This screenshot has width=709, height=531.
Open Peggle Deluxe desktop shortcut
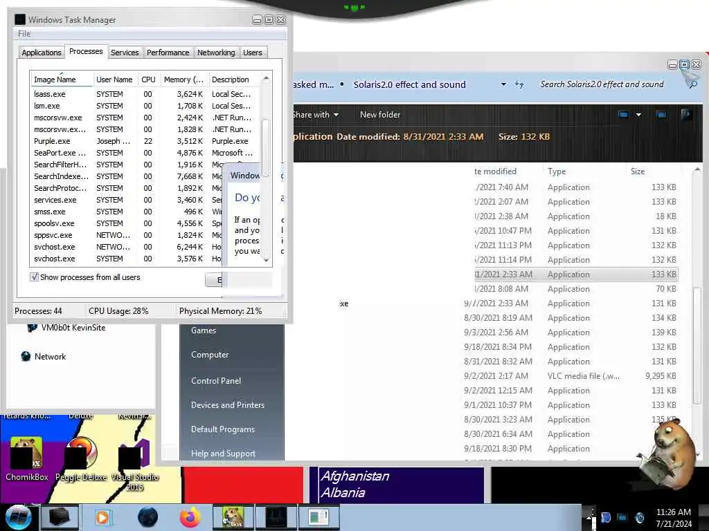tap(82, 458)
